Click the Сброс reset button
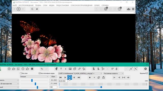Image resolution: width=163 pixels, height=91 pixels. [x=53, y=77]
